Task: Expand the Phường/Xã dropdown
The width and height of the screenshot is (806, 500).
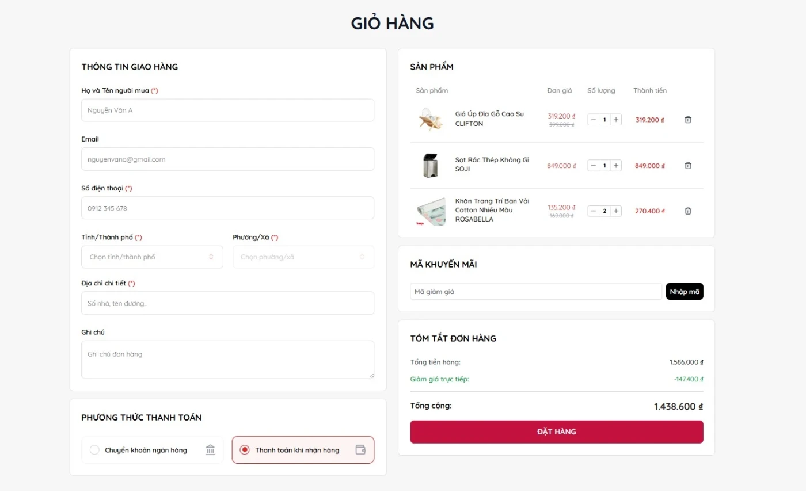Action: tap(303, 257)
